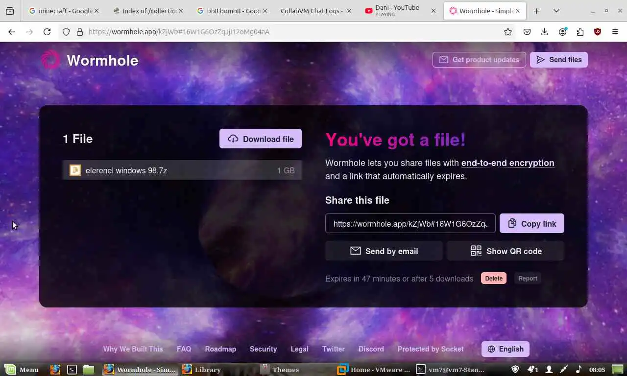Open tracking protection shield in address bar
The width and height of the screenshot is (627, 376).
point(67,32)
